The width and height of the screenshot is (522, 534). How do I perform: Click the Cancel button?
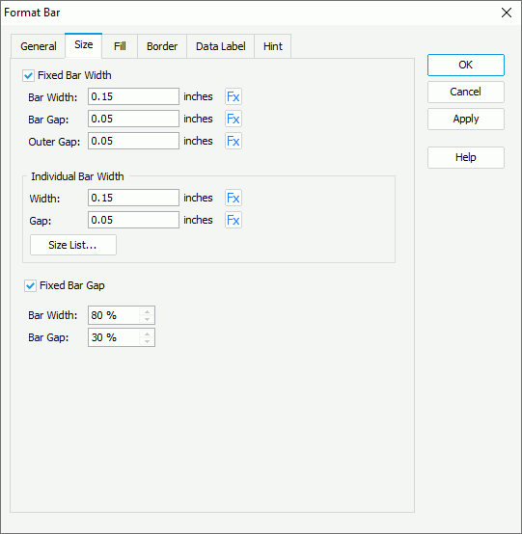466,92
